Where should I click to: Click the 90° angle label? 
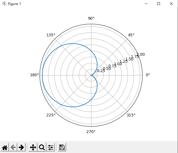pos(91,18)
